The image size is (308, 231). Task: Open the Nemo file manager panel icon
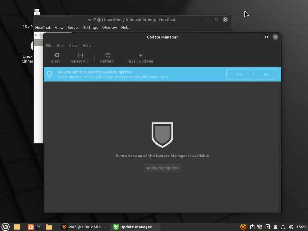click(48, 227)
